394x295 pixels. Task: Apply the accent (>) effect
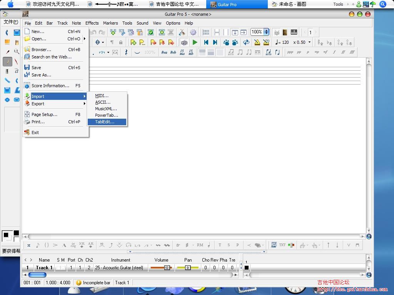pos(55,245)
